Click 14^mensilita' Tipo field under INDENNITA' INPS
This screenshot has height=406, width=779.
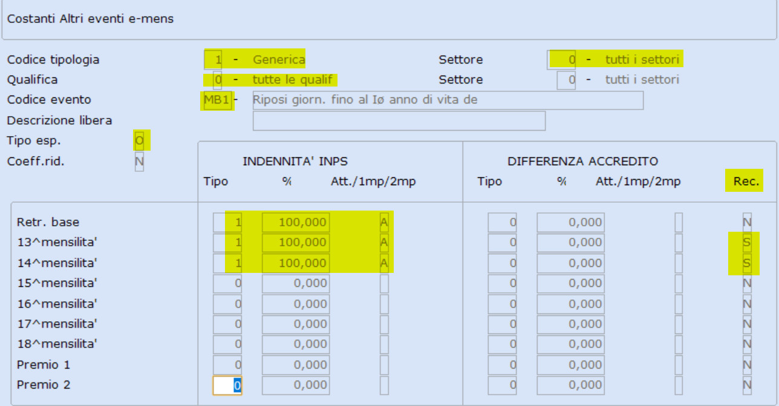pos(227,263)
